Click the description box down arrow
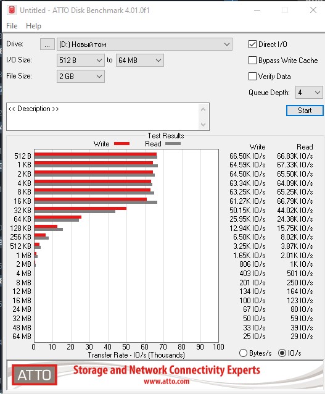 coord(204,124)
